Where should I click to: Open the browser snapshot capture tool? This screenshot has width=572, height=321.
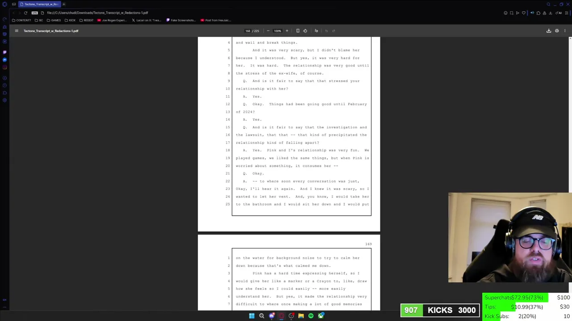[x=512, y=13]
